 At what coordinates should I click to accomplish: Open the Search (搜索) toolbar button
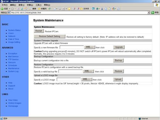[x=33, y=9]
